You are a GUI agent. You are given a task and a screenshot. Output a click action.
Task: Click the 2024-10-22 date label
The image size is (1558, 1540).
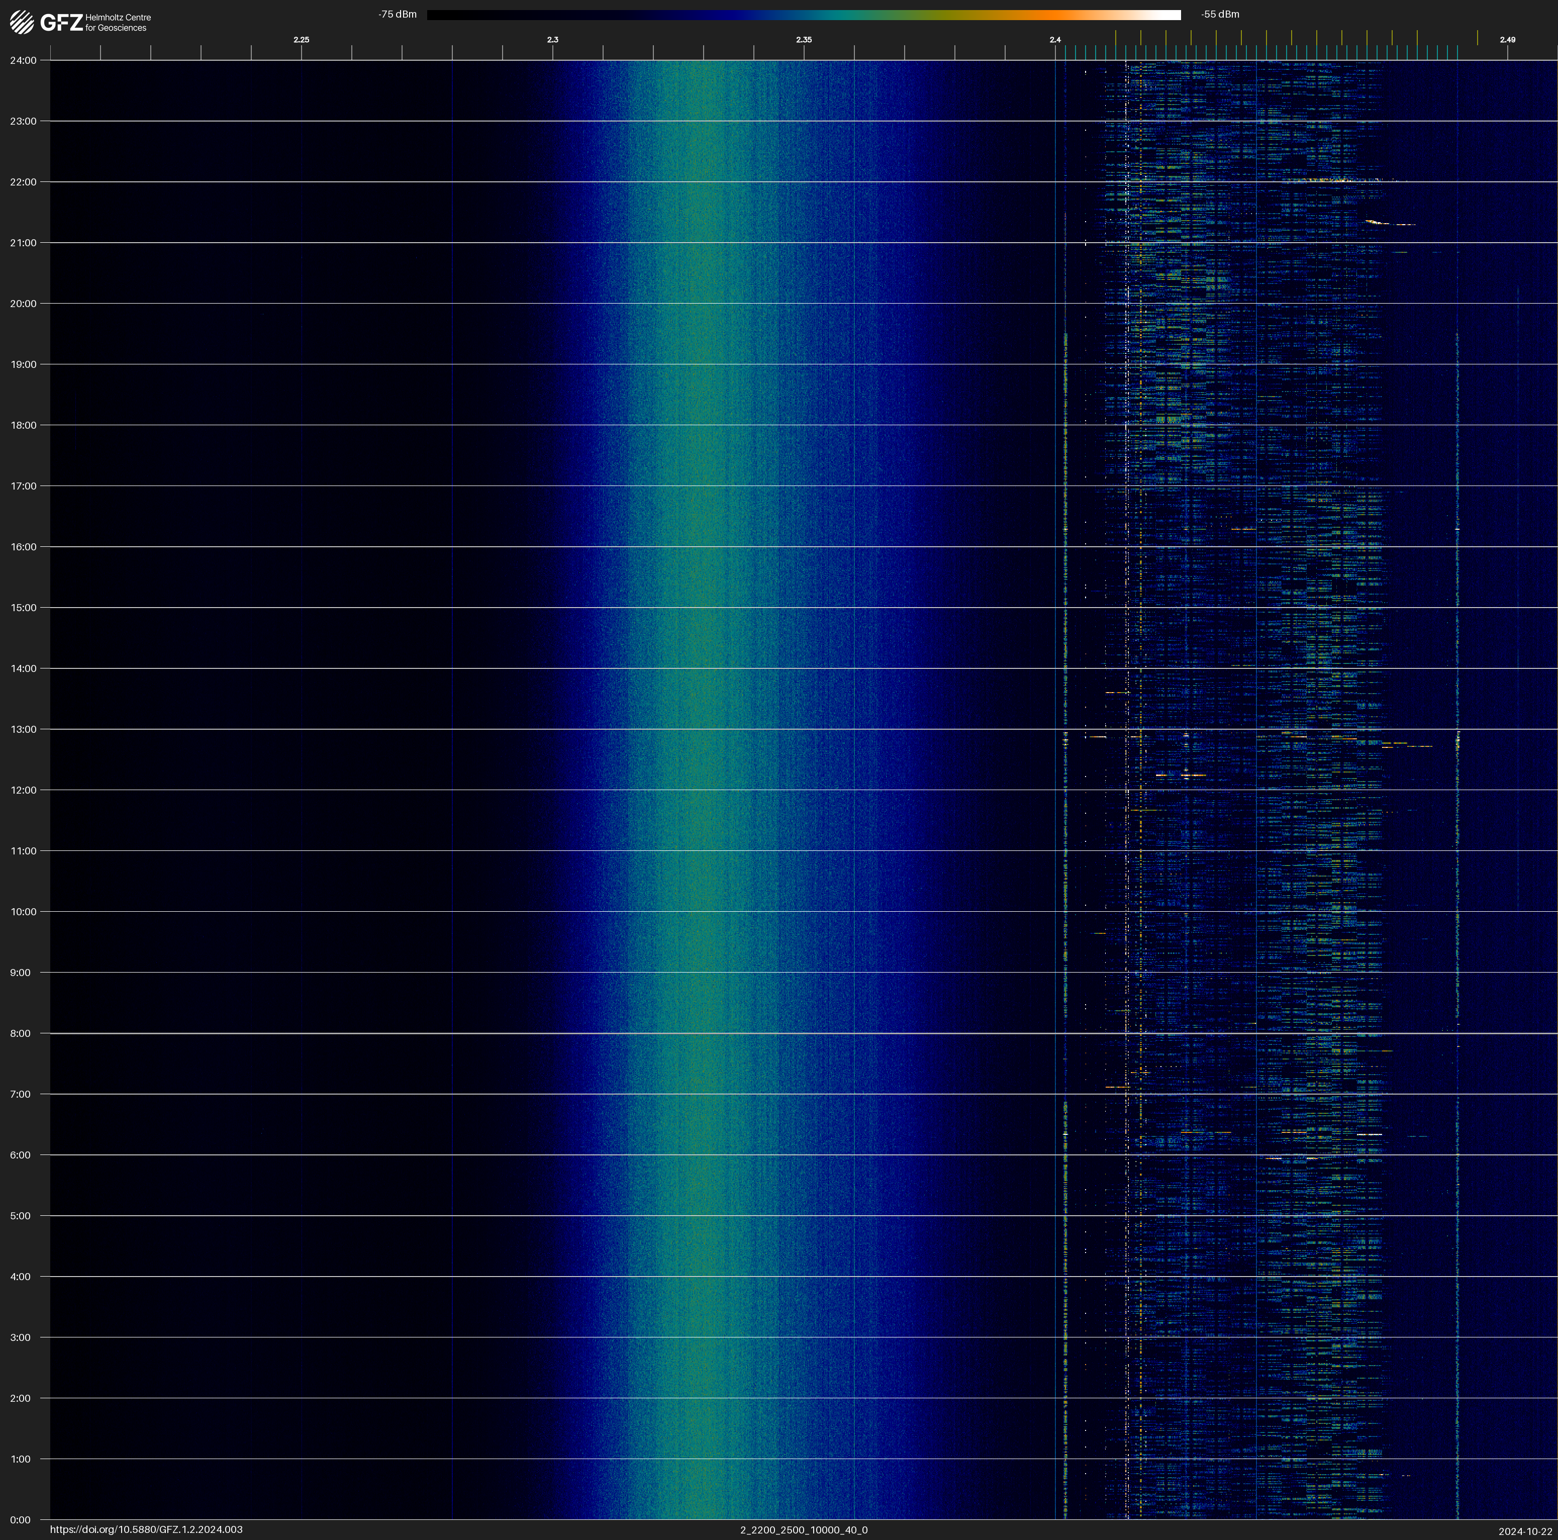click(1525, 1531)
